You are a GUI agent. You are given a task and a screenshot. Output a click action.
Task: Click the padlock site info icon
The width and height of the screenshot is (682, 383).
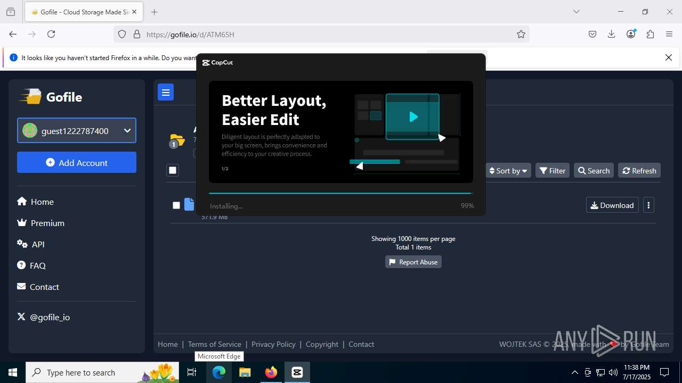(137, 34)
